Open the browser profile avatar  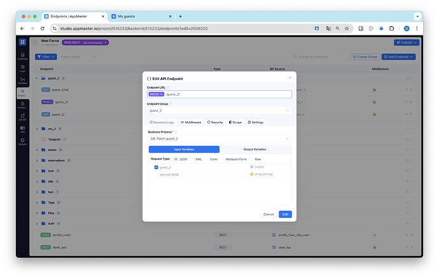(x=407, y=29)
